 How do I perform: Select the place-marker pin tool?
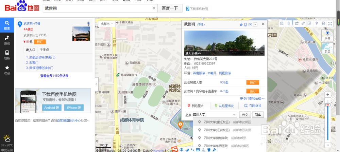(317, 23)
